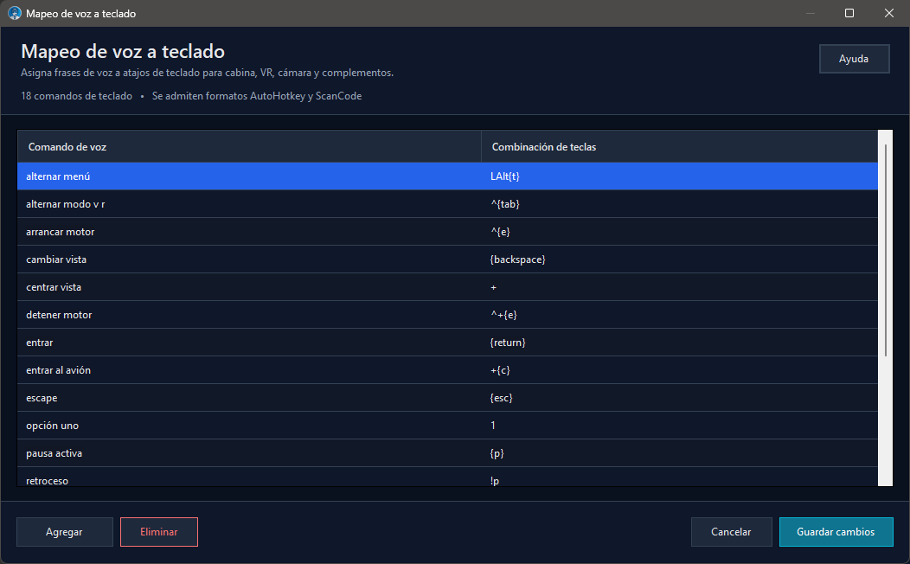Select the 'escape' command row
Image resolution: width=910 pixels, height=564 pixels.
pos(447,398)
